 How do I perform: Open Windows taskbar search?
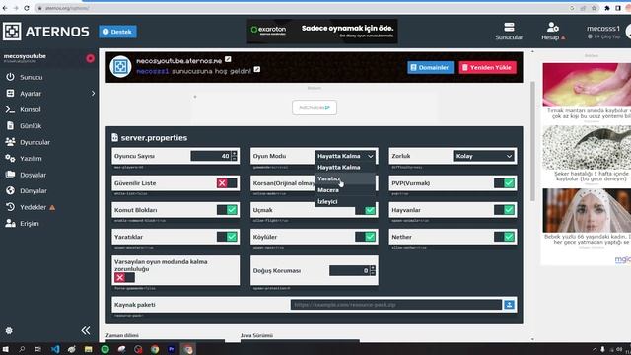click(22, 349)
